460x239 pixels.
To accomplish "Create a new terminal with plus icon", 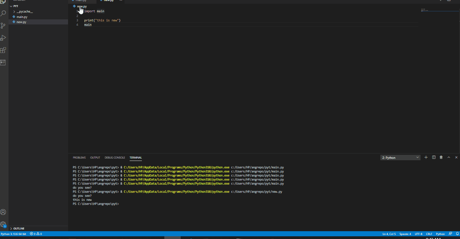I will (426, 158).
